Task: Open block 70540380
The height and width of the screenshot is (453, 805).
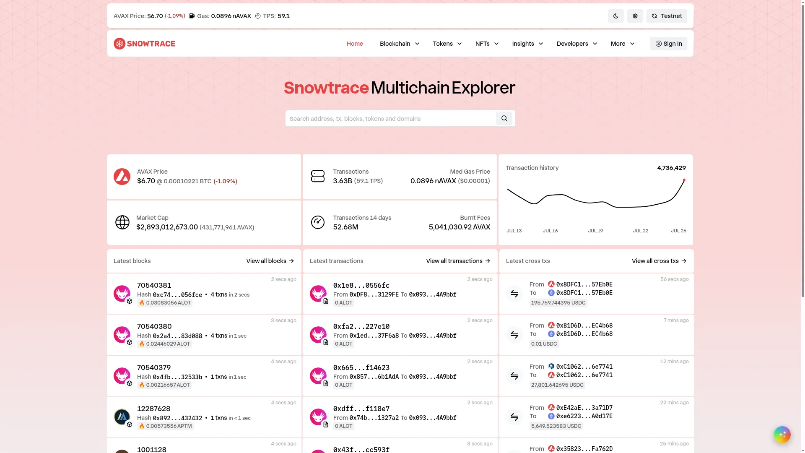Action: [154, 326]
